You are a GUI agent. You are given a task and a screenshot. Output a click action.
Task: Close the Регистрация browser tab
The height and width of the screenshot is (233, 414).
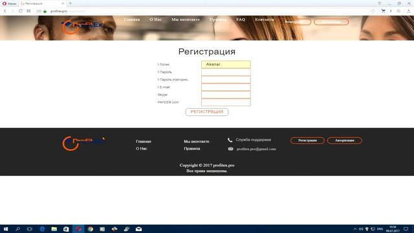click(63, 3)
